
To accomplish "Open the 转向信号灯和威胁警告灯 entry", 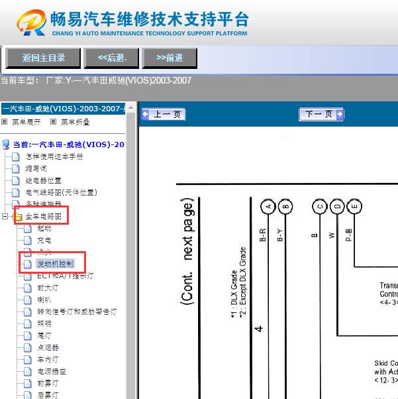I will [77, 312].
